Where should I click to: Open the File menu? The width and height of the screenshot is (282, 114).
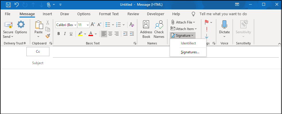(7, 14)
